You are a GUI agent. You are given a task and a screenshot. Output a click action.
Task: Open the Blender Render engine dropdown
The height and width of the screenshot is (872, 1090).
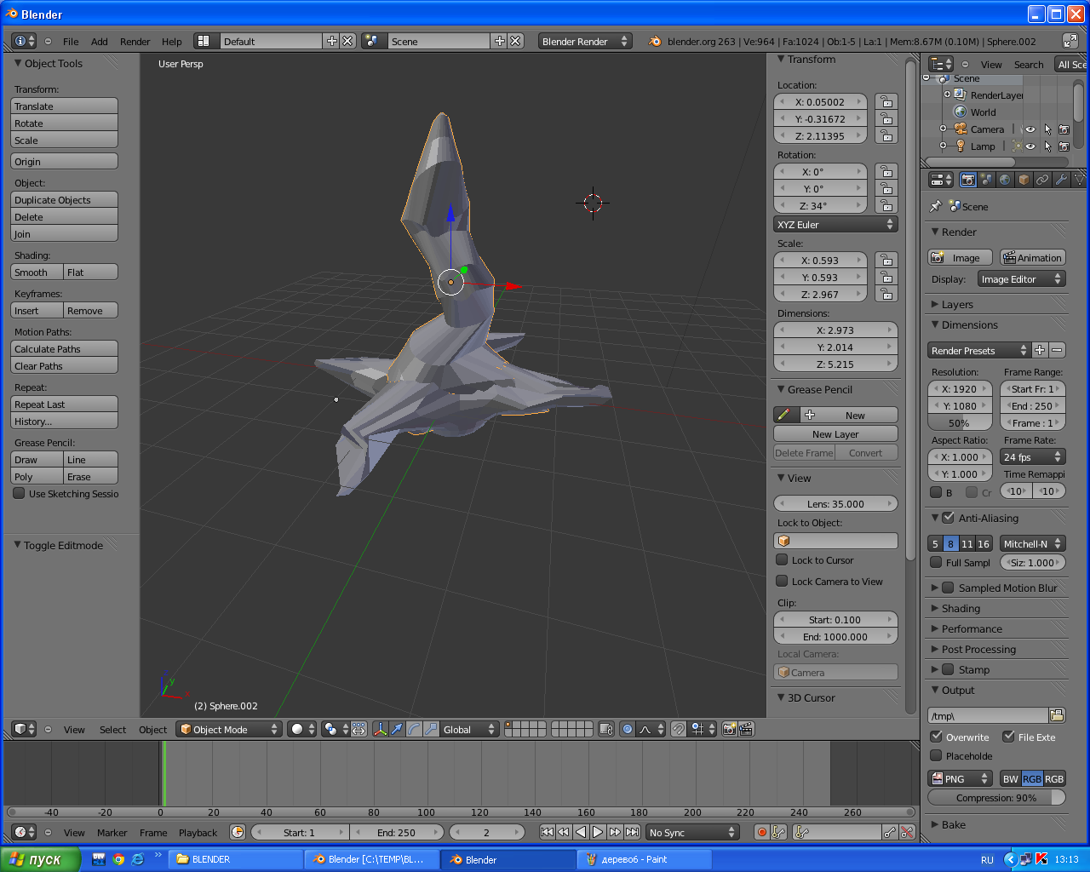[584, 41]
